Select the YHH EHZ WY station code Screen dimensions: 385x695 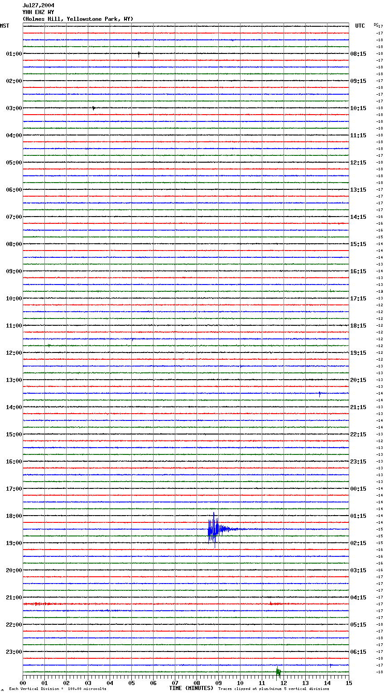[x=38, y=12]
